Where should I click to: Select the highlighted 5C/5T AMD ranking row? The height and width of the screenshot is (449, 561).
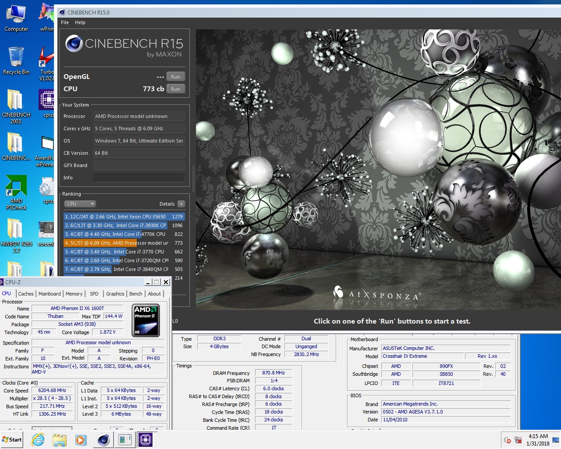click(124, 243)
